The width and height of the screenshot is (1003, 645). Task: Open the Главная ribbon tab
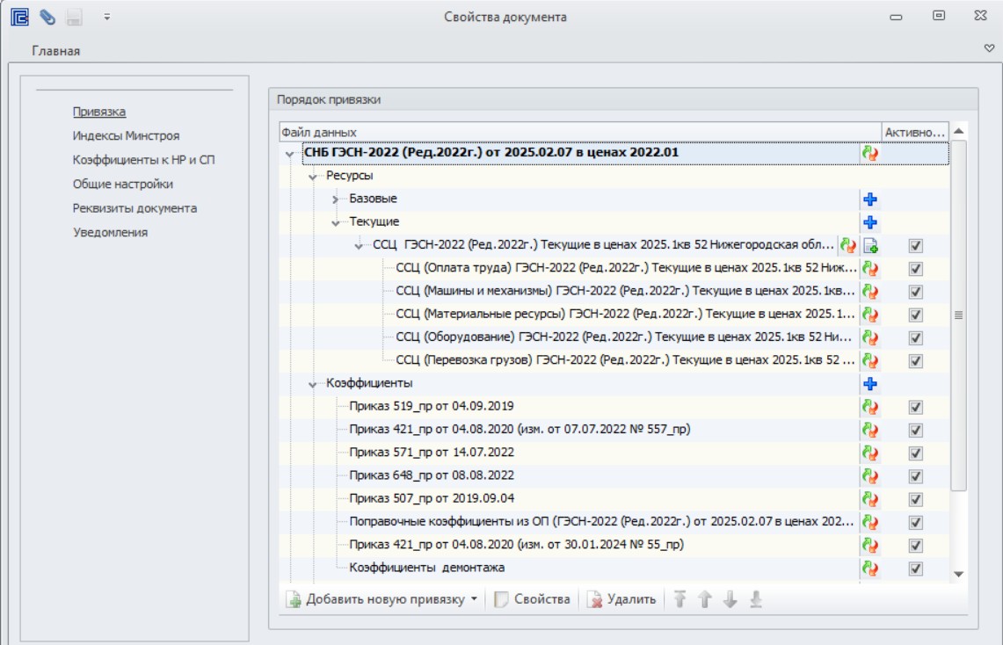55,50
